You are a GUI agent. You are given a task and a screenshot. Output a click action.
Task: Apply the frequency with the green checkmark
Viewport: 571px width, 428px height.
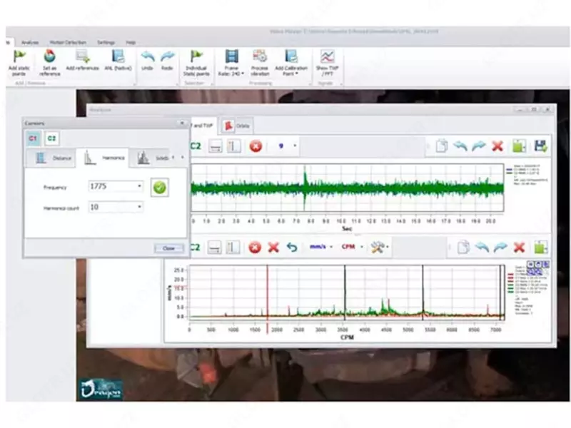tap(160, 187)
